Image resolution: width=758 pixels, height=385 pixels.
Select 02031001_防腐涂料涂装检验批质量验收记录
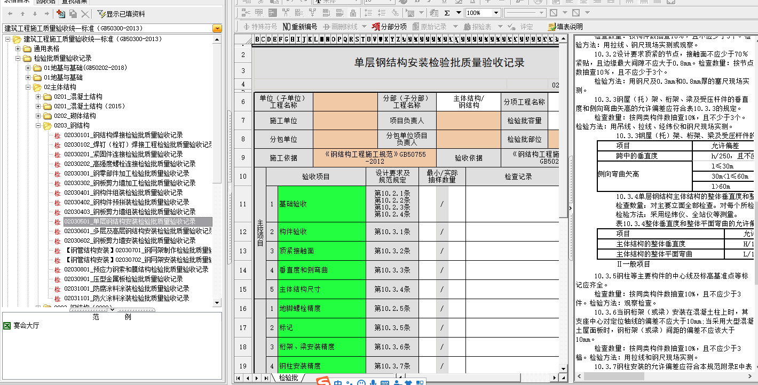(x=127, y=289)
